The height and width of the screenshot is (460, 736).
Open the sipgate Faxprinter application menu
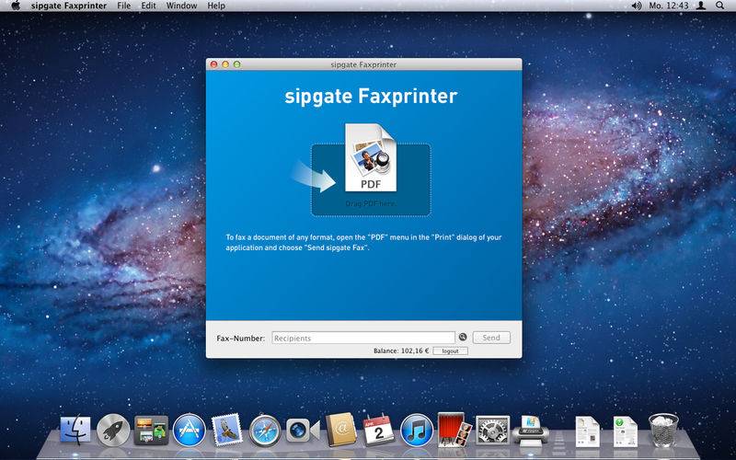(69, 6)
